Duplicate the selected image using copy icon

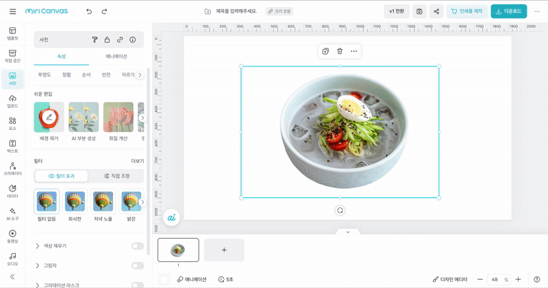point(326,51)
